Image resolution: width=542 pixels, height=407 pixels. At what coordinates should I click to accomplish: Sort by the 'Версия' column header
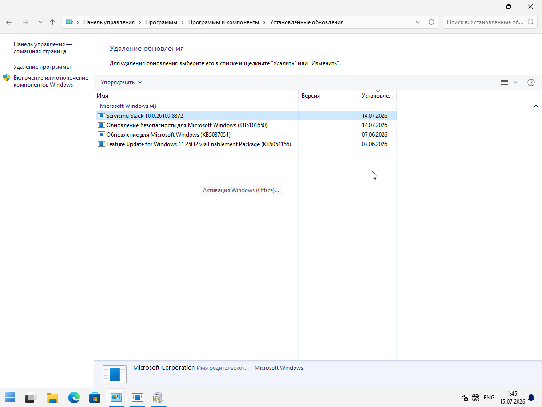pos(329,96)
